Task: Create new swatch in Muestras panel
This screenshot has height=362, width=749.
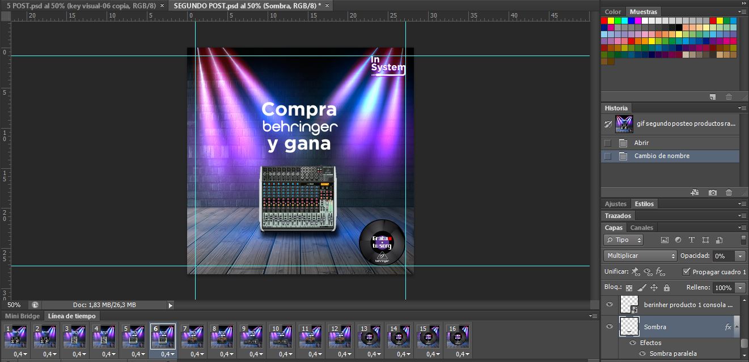Action: (713, 97)
